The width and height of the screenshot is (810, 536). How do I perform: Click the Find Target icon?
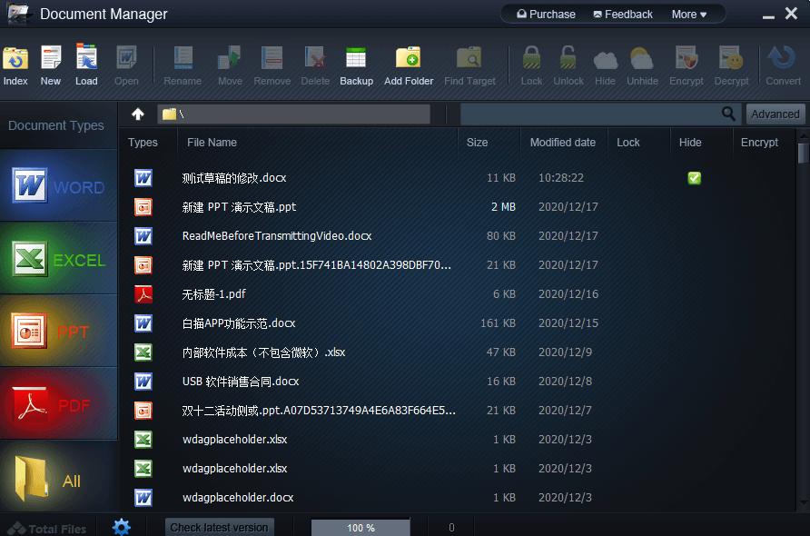click(x=469, y=62)
